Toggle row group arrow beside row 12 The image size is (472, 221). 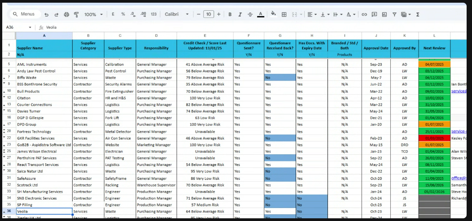[4, 97]
